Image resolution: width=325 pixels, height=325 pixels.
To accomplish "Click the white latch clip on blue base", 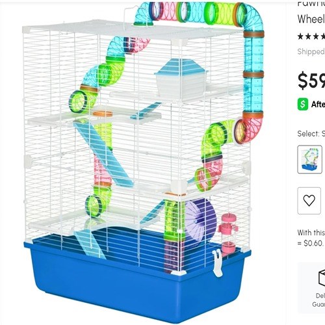I will [x=218, y=263].
